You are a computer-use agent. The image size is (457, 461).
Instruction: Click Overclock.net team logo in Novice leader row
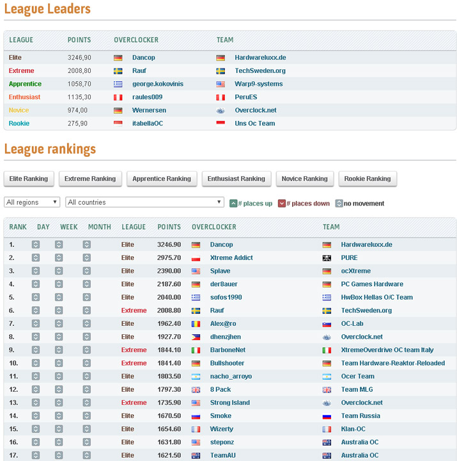coord(221,111)
